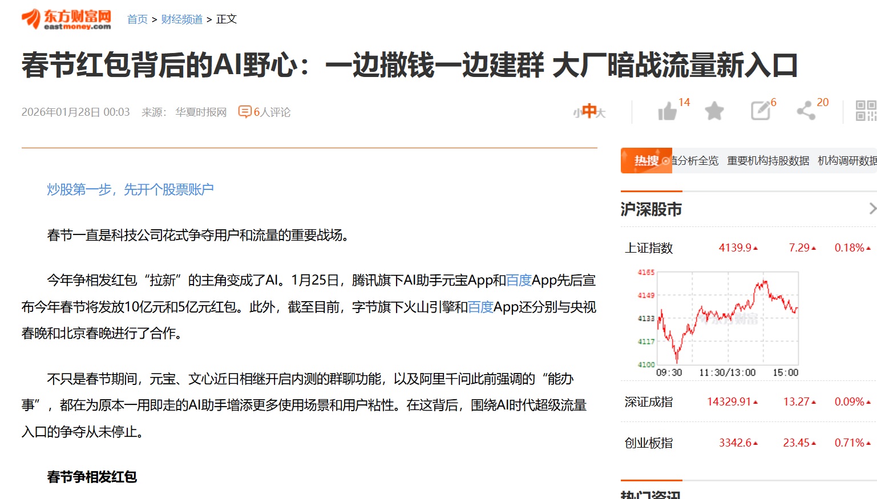Click publish time 2026年01月28日 00:03
Screen dimensions: 877x499
pos(76,112)
